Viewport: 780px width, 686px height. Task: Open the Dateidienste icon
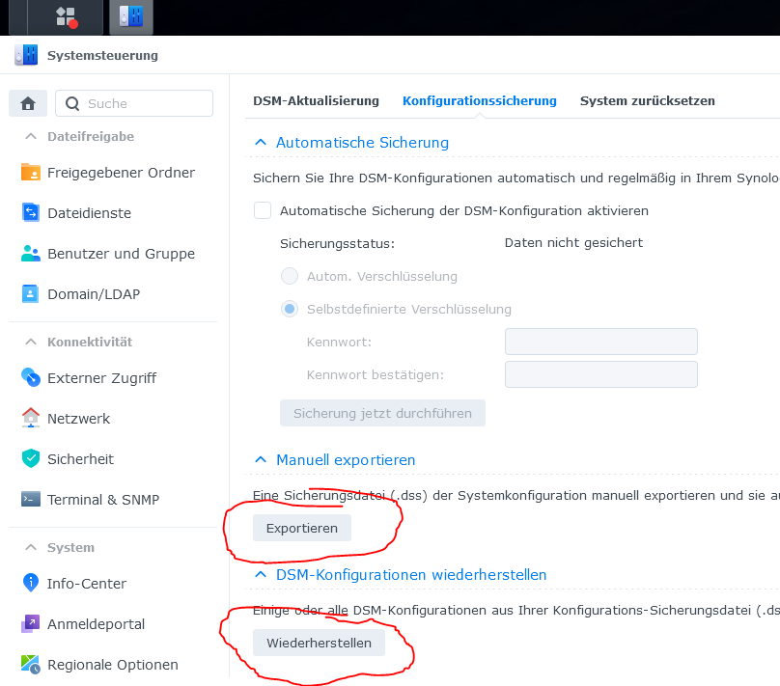[x=31, y=213]
